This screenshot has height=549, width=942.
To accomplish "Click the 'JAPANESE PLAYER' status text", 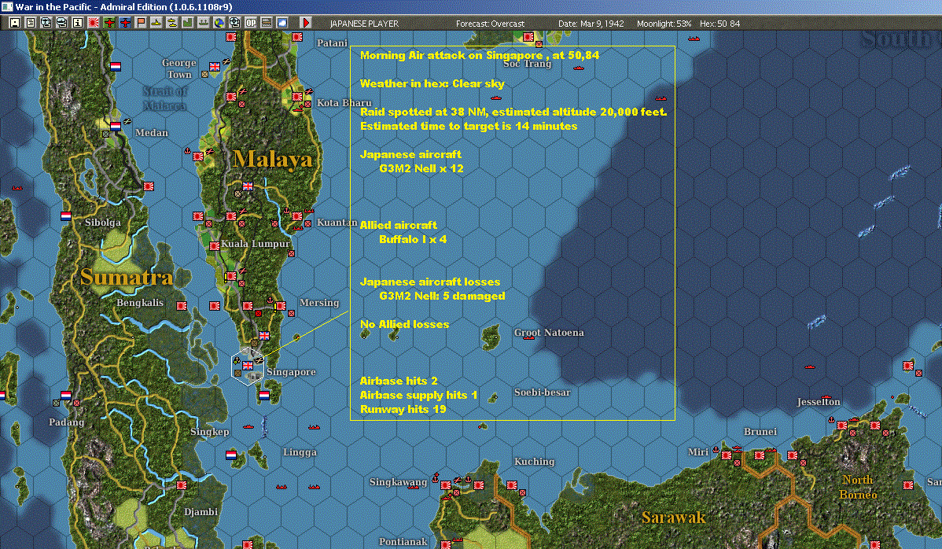I will pos(364,24).
